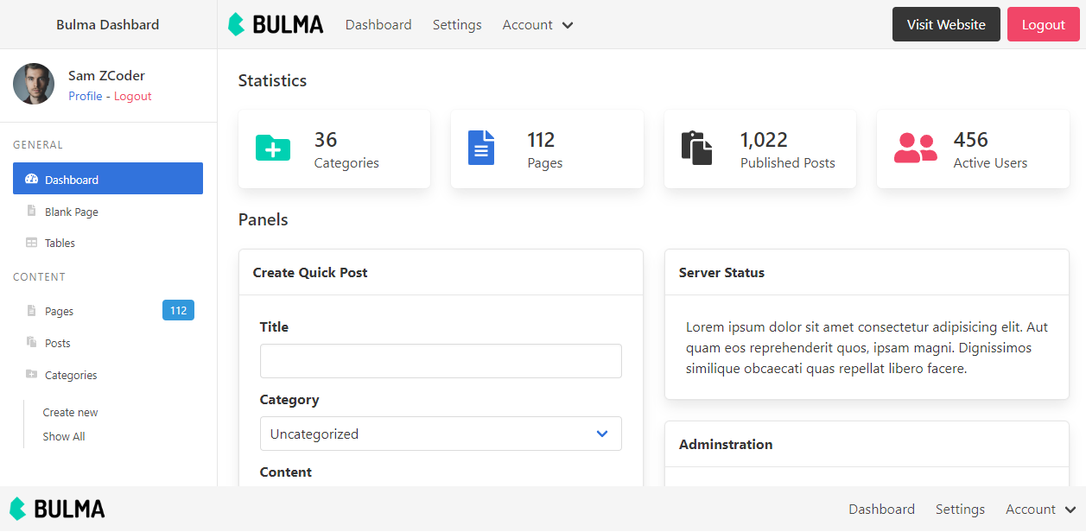Click Sam ZCoder's avatar photo

34,84
